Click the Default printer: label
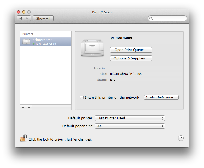Viewport: 204px width, 168px height. [81, 118]
